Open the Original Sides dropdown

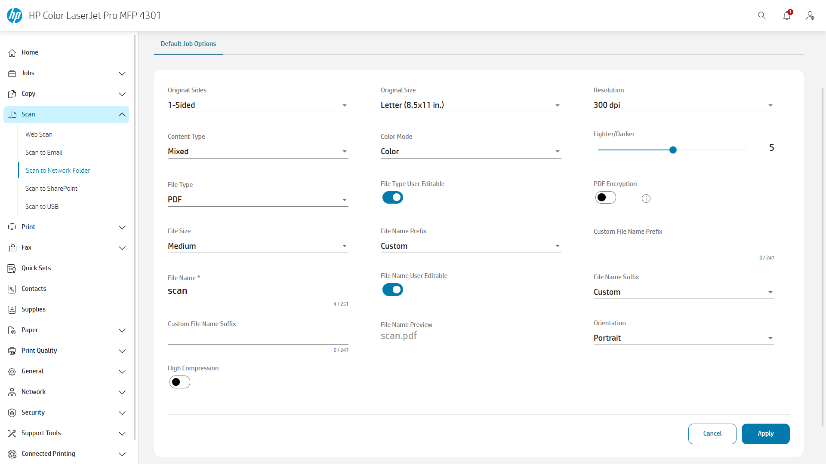coord(258,105)
